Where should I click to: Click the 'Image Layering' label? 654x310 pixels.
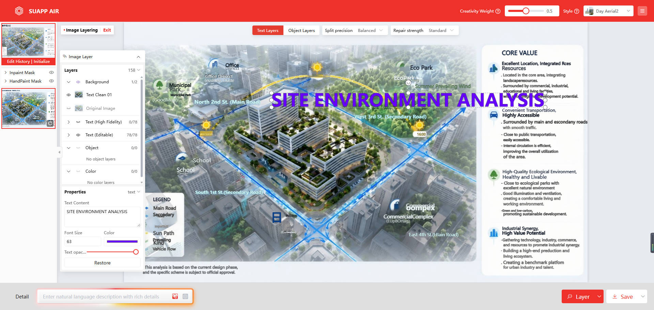(82, 30)
